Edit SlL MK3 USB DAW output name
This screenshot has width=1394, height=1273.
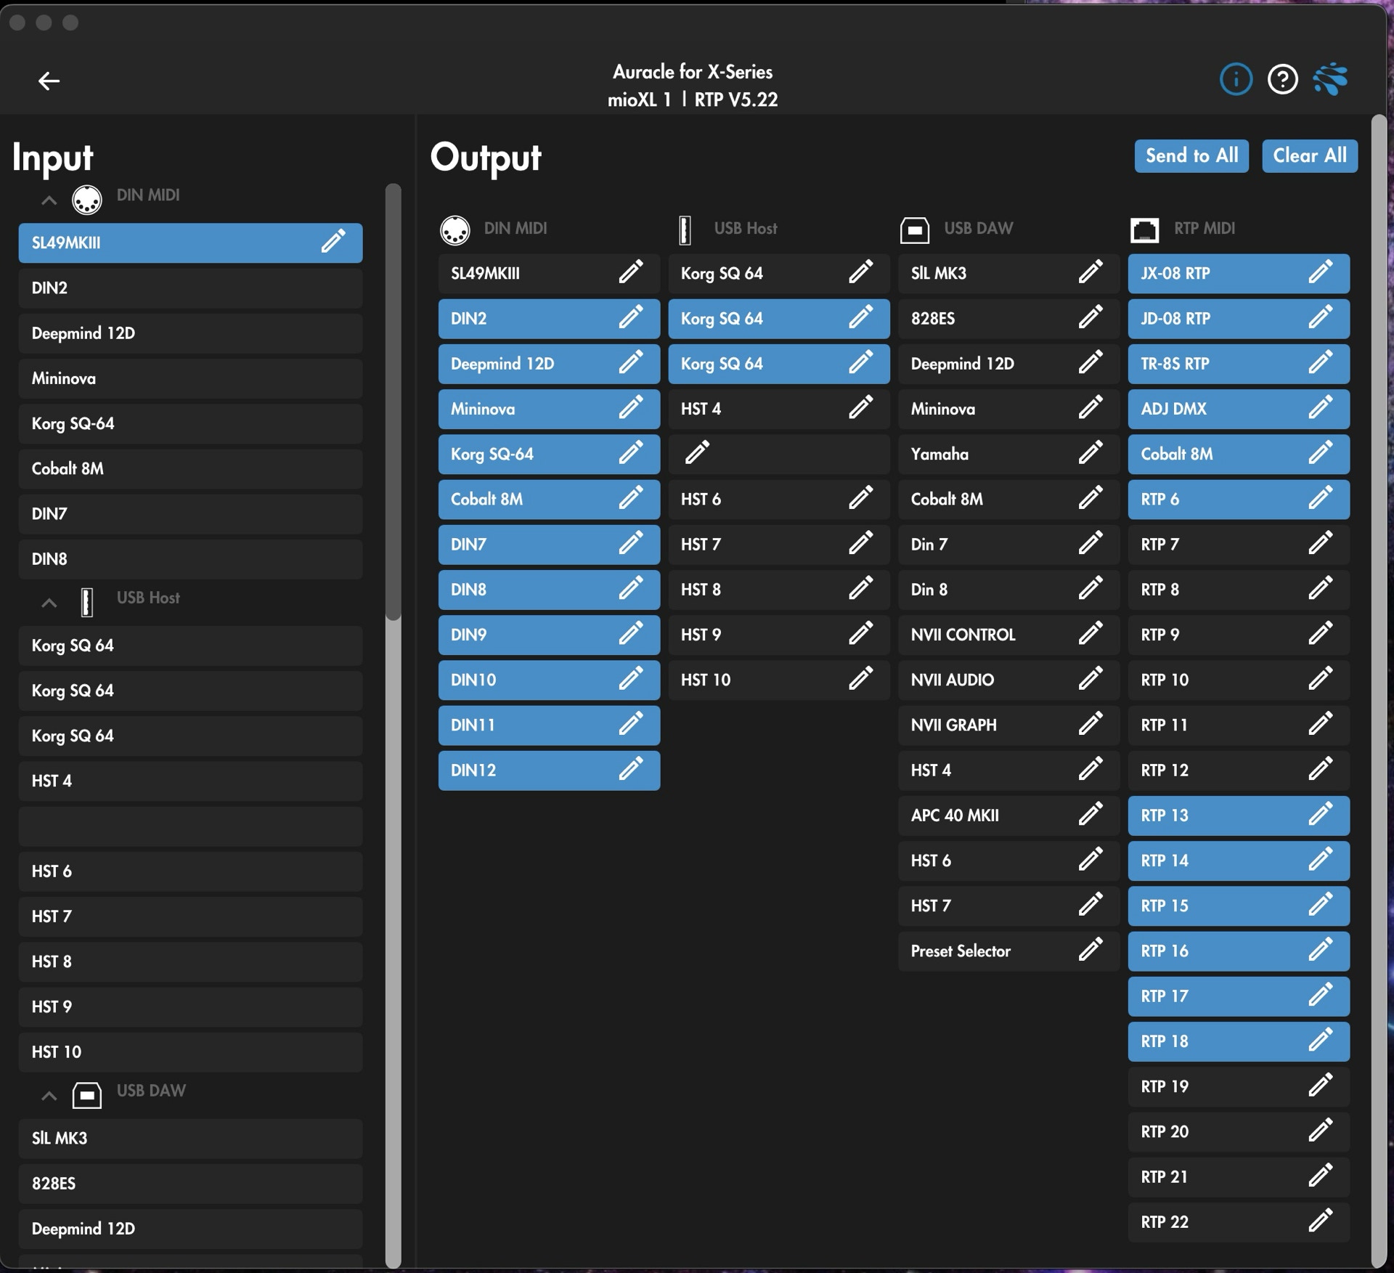click(1091, 272)
